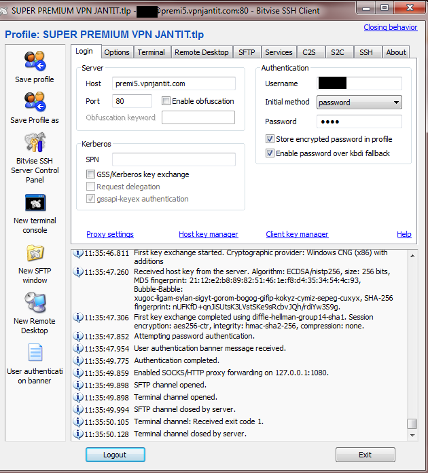Open the About tab
The height and width of the screenshot is (473, 428).
pyautogui.click(x=396, y=52)
